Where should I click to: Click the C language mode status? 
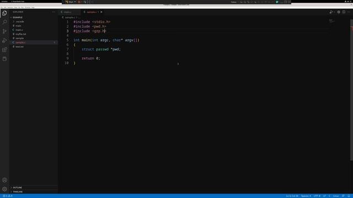click(x=329, y=196)
